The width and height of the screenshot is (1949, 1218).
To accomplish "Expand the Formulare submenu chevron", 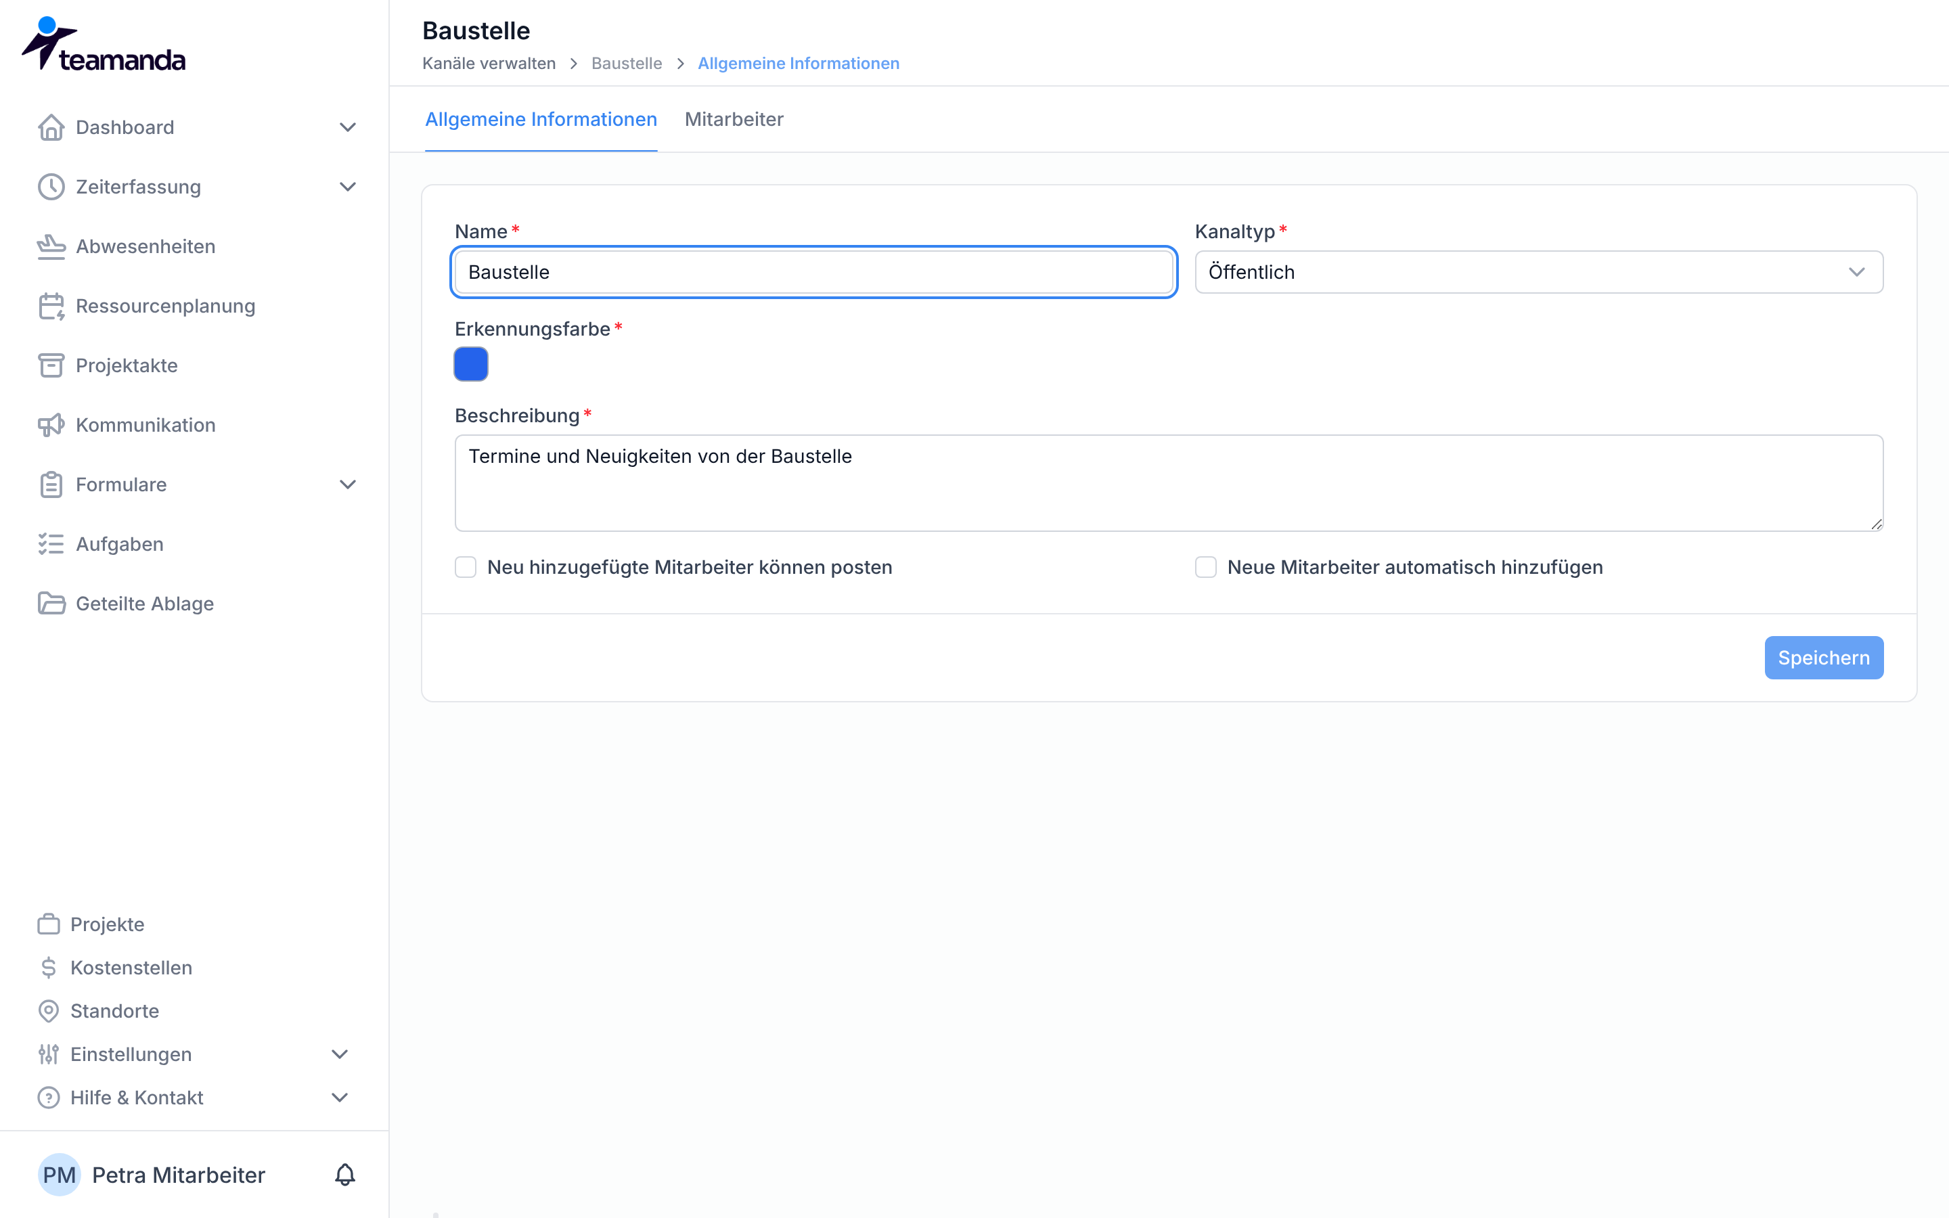I will tap(347, 485).
